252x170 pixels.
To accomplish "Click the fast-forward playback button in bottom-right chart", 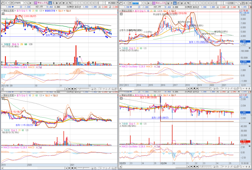I will [x=197, y=167].
